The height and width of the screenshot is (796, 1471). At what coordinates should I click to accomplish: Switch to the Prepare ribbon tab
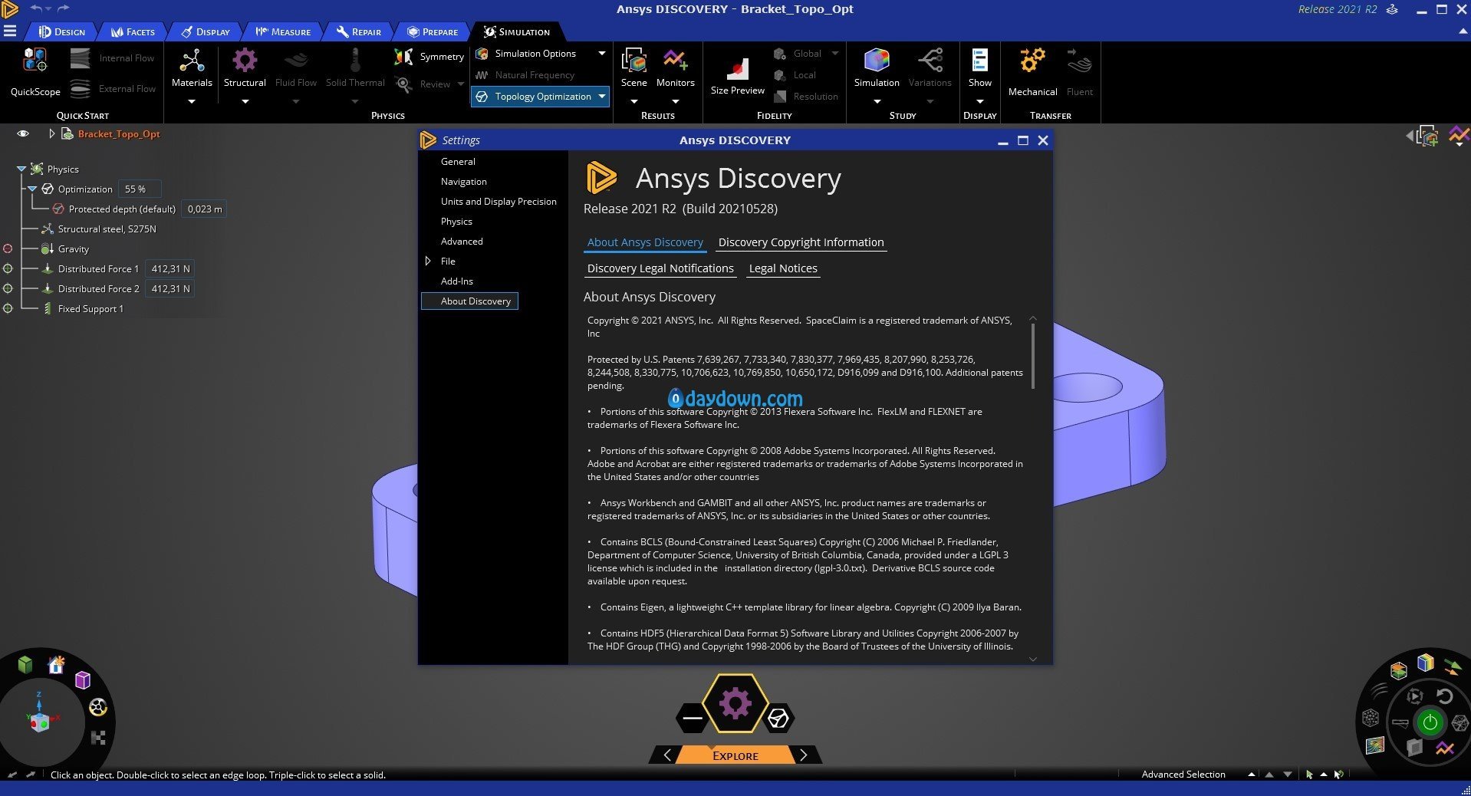(433, 31)
